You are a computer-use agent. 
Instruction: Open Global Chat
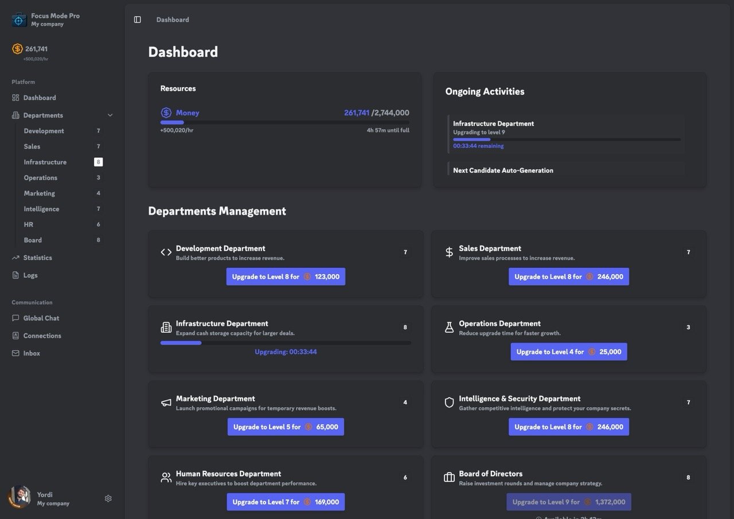(41, 318)
